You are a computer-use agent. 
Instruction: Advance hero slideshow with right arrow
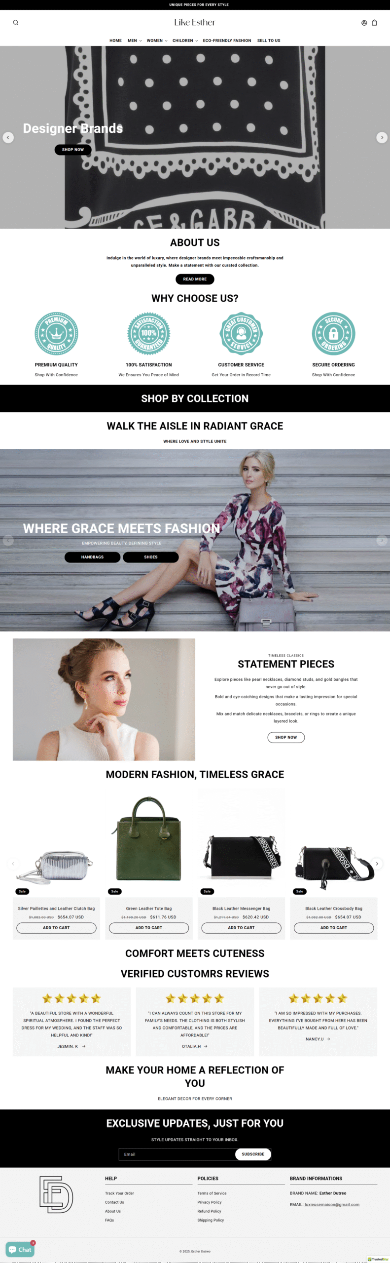[382, 137]
